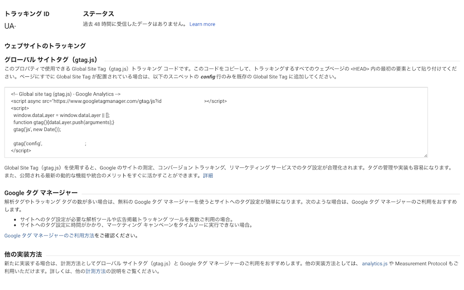Image resolution: width=464 pixels, height=290 pixels.
Task: Click the window.dataLayer code line
Action: 61,115
